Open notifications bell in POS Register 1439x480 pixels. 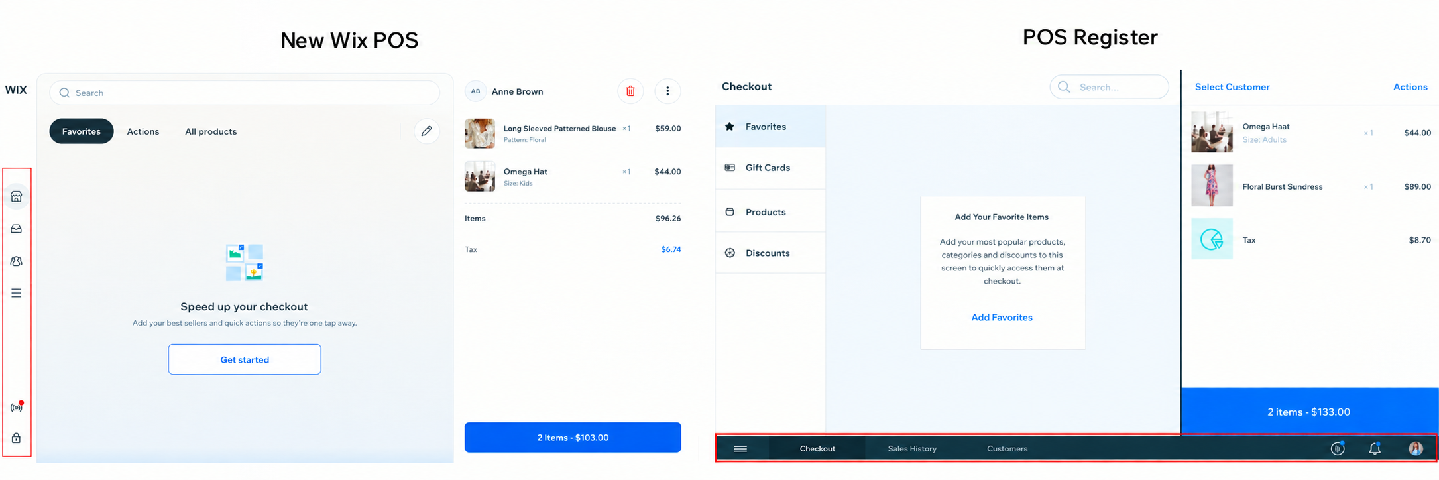(1375, 449)
